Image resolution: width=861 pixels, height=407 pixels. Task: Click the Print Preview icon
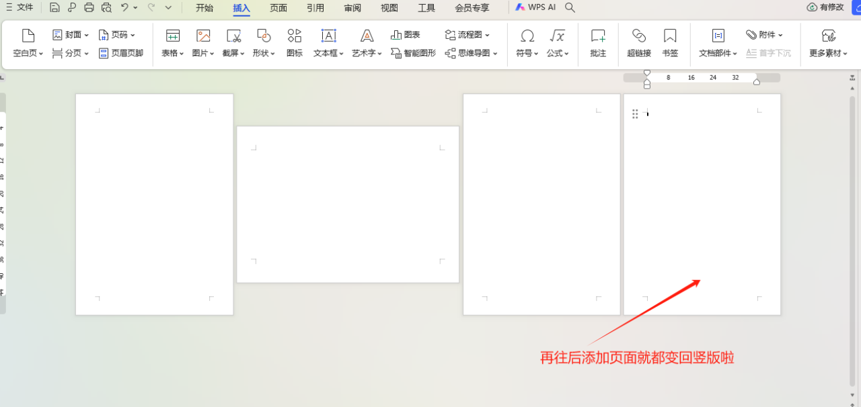click(x=106, y=7)
